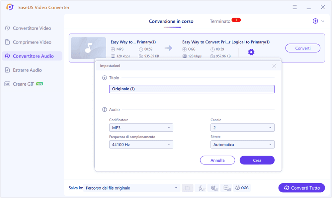
Task: Click the Converti Tutto button
Action: click(301, 188)
